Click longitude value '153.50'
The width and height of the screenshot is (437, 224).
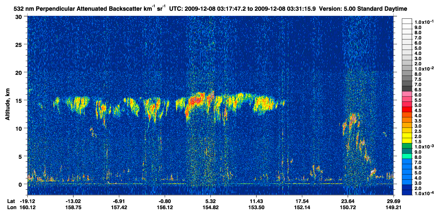click(x=256, y=207)
